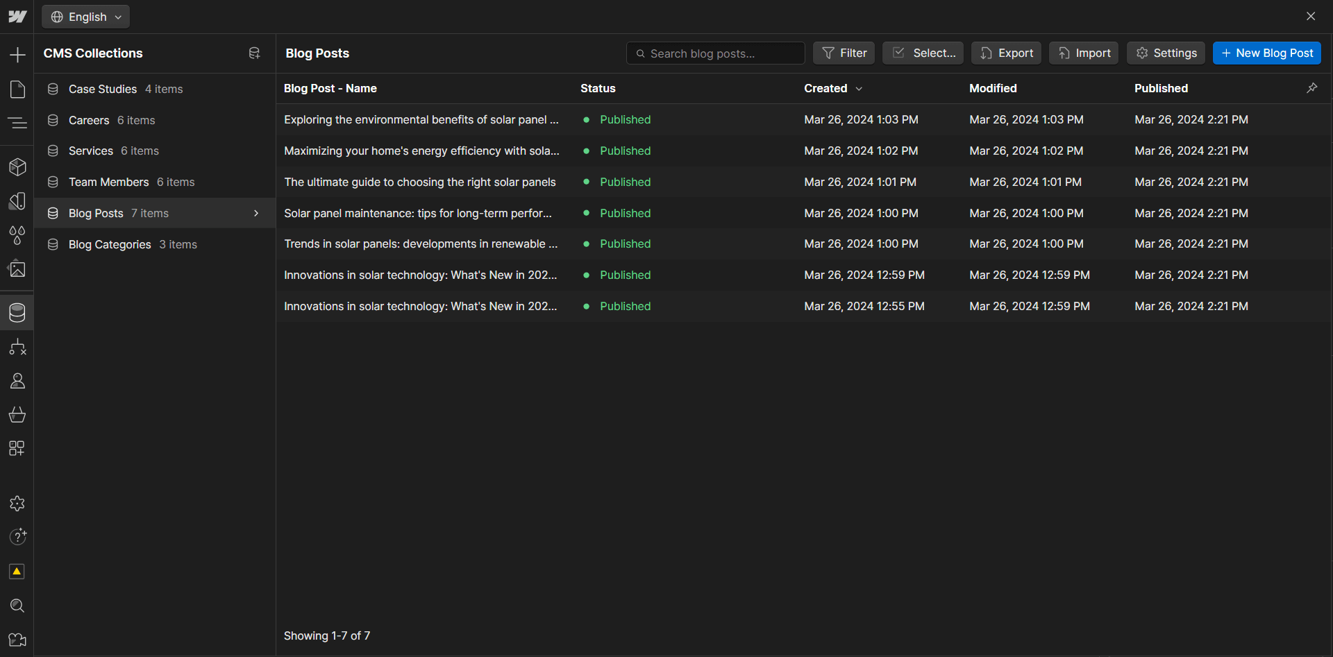The height and width of the screenshot is (657, 1333).
Task: Open the Pages panel
Action: [17, 89]
